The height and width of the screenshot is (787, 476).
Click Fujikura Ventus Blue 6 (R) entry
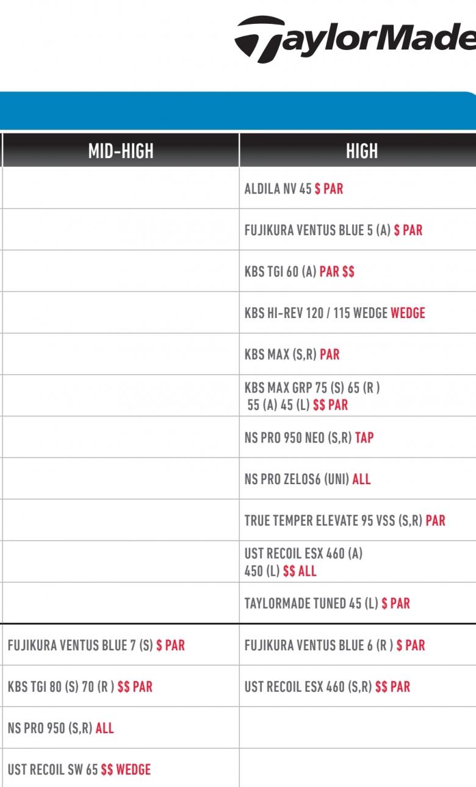point(334,645)
